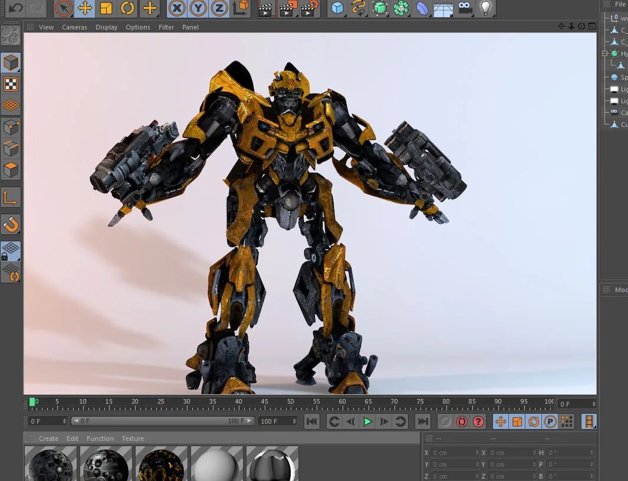Image resolution: width=628 pixels, height=481 pixels.
Task: Play animation forwards
Action: click(x=367, y=421)
